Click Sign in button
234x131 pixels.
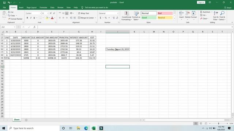click(201, 3)
